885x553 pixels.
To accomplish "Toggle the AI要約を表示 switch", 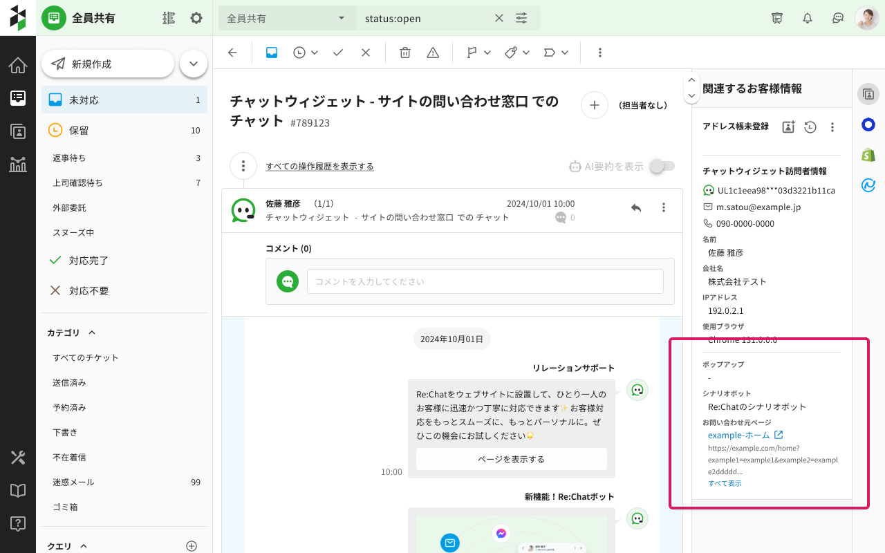I will [x=662, y=166].
